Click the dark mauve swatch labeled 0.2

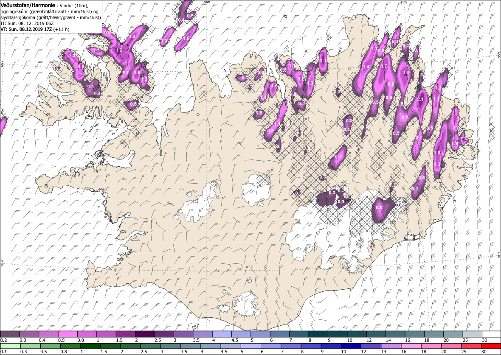pos(10,334)
